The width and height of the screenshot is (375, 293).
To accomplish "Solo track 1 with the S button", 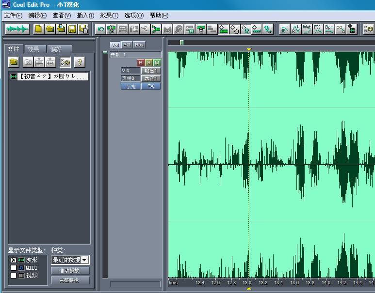I will [x=149, y=63].
